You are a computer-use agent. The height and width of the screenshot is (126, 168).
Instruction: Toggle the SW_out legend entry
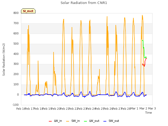(111, 121)
